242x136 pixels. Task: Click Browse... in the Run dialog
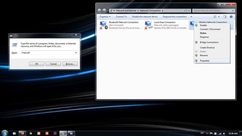[x=70, y=64]
